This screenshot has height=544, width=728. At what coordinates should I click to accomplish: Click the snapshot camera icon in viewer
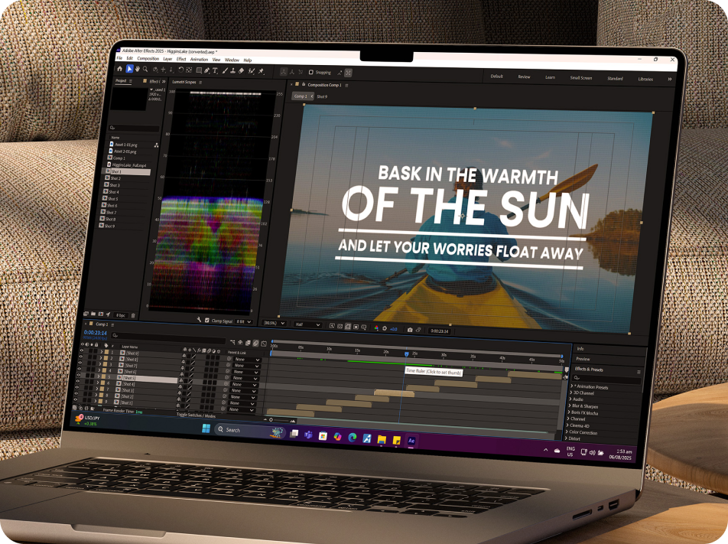click(410, 329)
